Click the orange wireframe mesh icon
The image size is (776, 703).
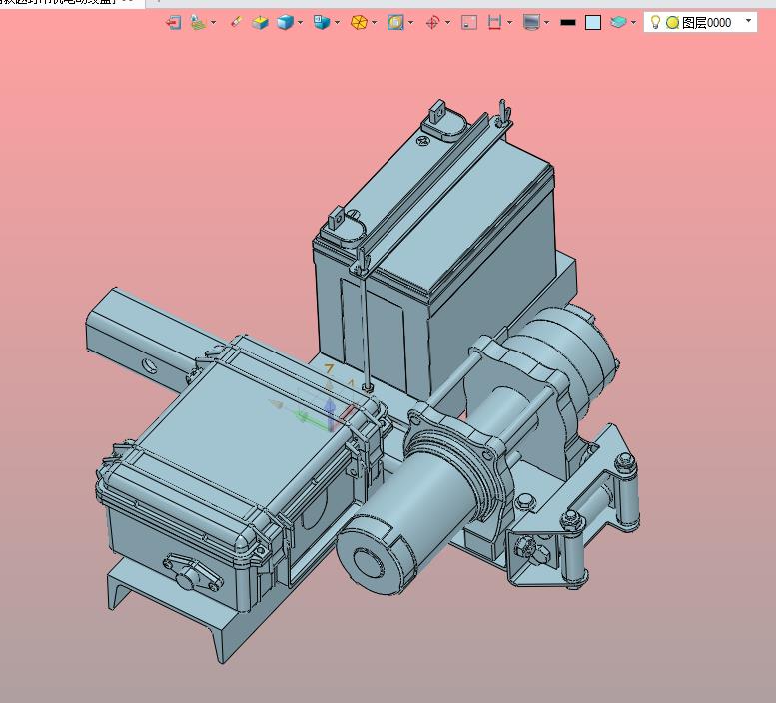358,22
